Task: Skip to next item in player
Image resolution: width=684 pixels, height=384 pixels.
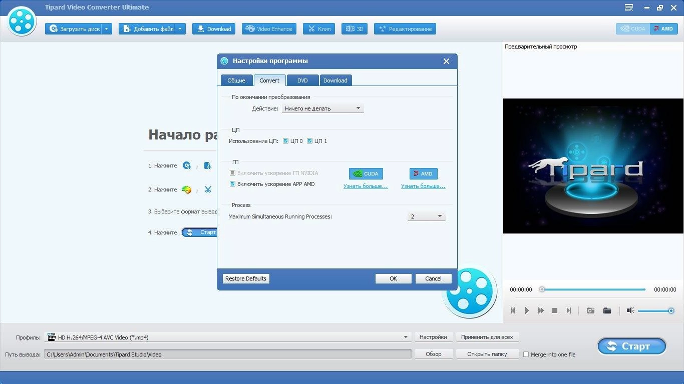Action: [569, 310]
